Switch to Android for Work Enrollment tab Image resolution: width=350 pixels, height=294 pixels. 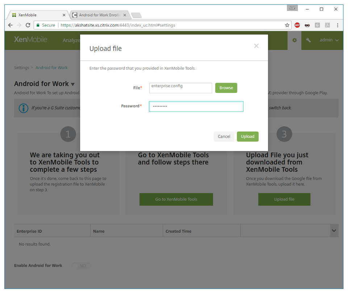tap(100, 15)
